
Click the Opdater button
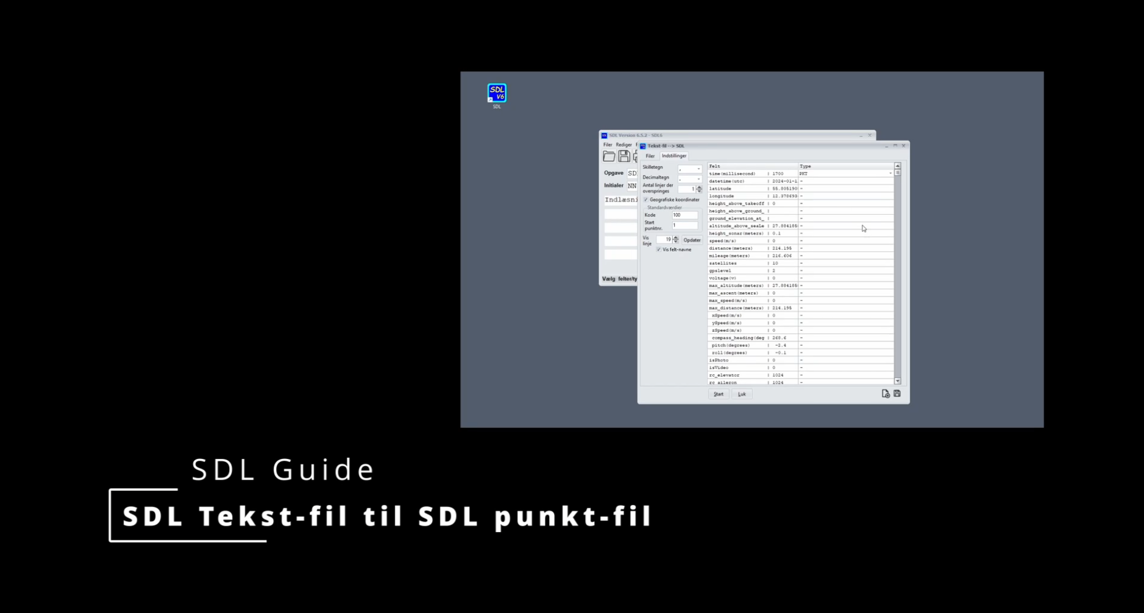coord(692,240)
